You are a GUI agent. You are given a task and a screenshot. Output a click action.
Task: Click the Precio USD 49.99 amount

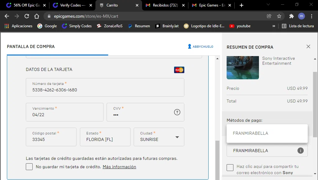(297, 88)
